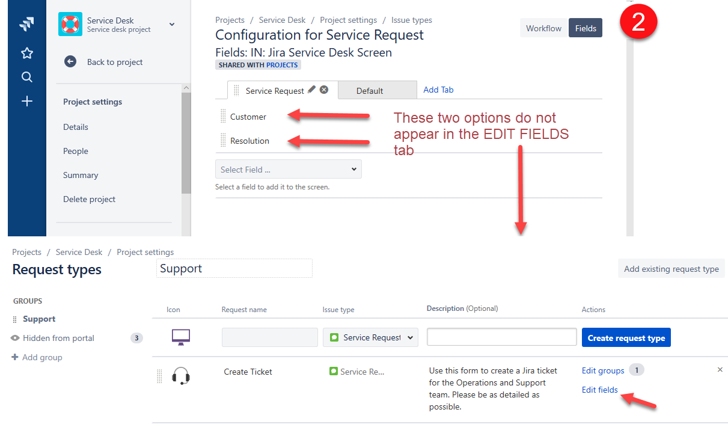Click the purple monitor request type icon
The height and width of the screenshot is (445, 728).
click(181, 337)
